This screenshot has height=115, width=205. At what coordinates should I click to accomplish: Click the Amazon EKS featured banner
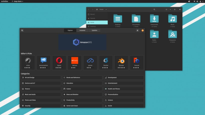(82, 42)
